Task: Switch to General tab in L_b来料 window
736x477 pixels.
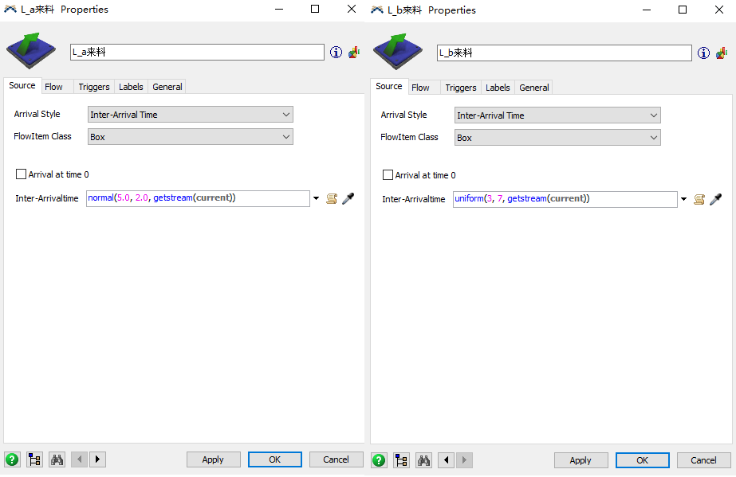Action: [x=534, y=88]
